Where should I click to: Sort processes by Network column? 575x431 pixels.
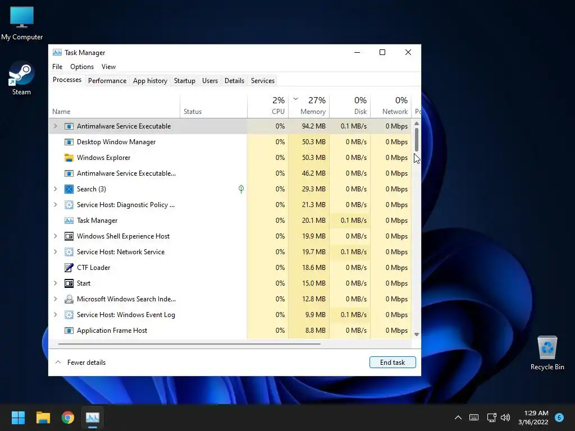click(391, 106)
